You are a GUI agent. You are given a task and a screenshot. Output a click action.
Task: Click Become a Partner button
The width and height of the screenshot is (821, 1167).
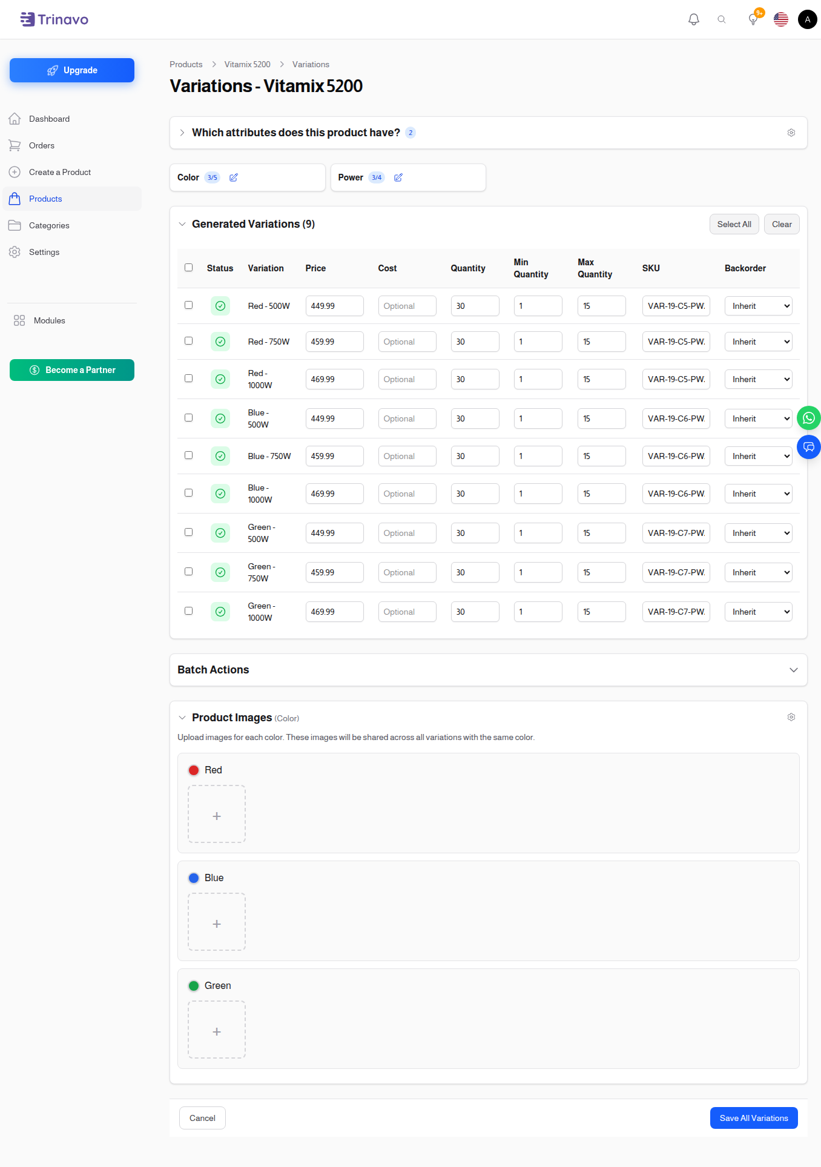72,370
